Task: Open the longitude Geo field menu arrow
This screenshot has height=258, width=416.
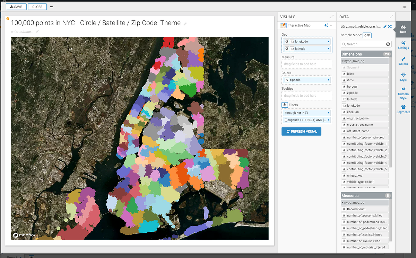Action: (328, 42)
